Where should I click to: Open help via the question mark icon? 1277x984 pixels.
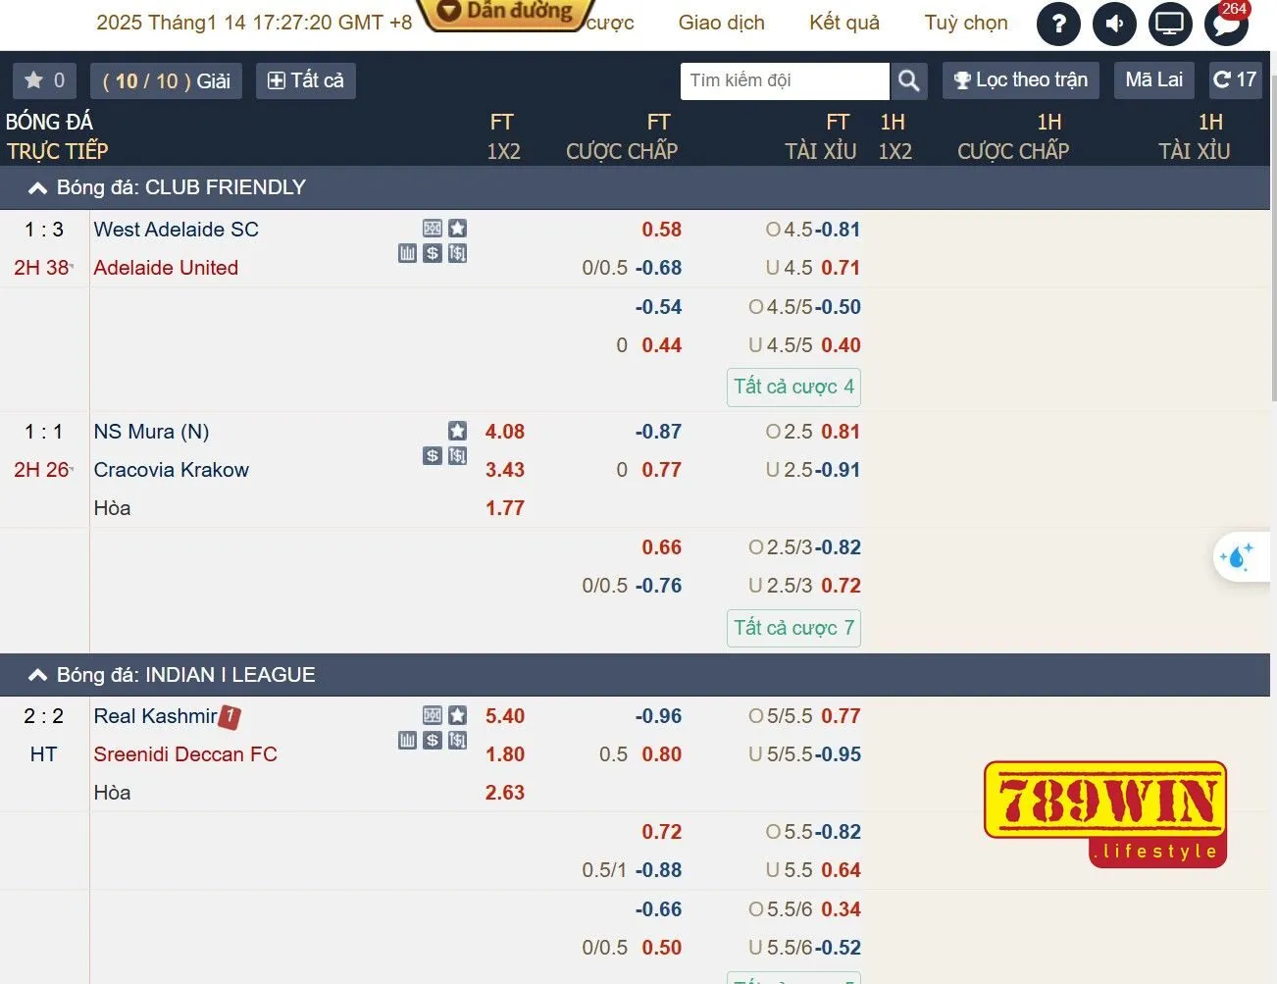coord(1057,24)
